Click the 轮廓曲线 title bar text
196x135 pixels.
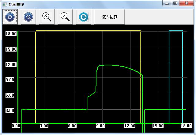pyautogui.click(x=16, y=4)
